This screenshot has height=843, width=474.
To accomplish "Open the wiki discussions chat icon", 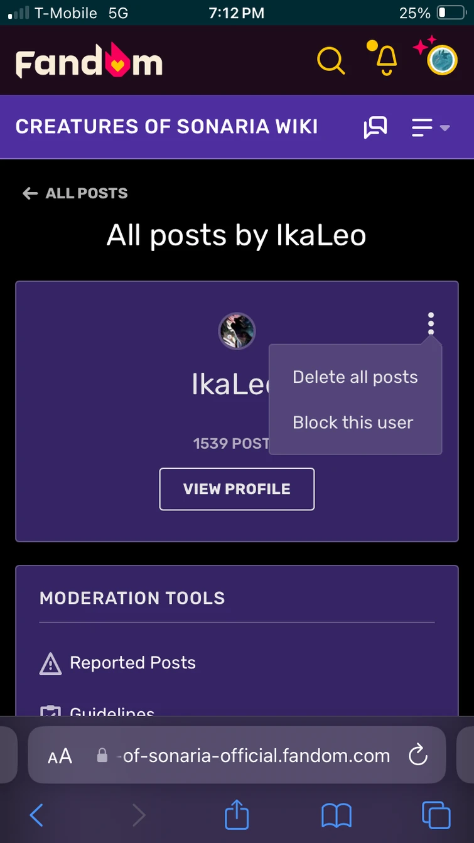I will pyautogui.click(x=375, y=128).
